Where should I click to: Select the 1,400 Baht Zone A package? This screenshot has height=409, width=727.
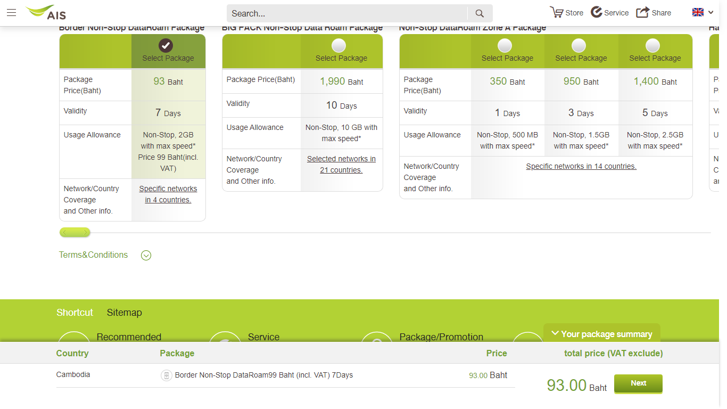[652, 45]
